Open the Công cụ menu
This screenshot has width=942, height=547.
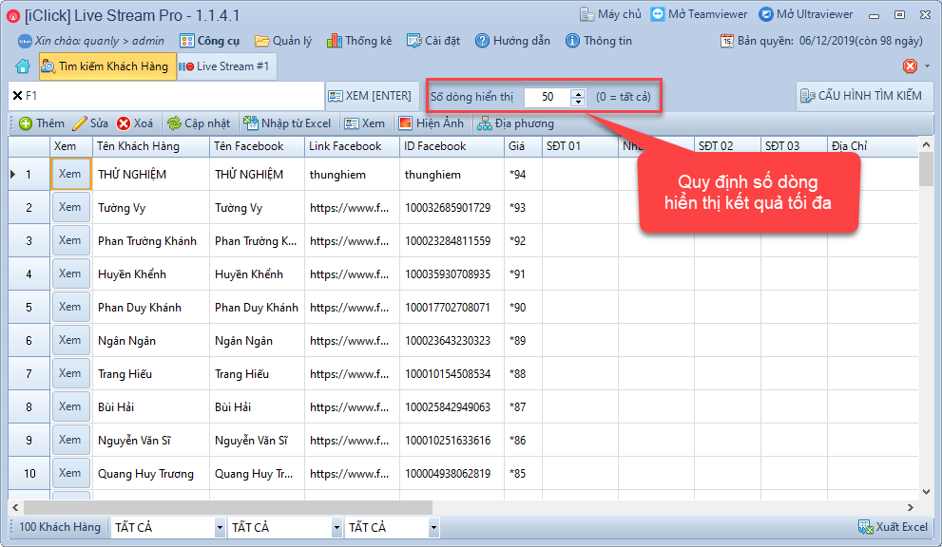211,41
